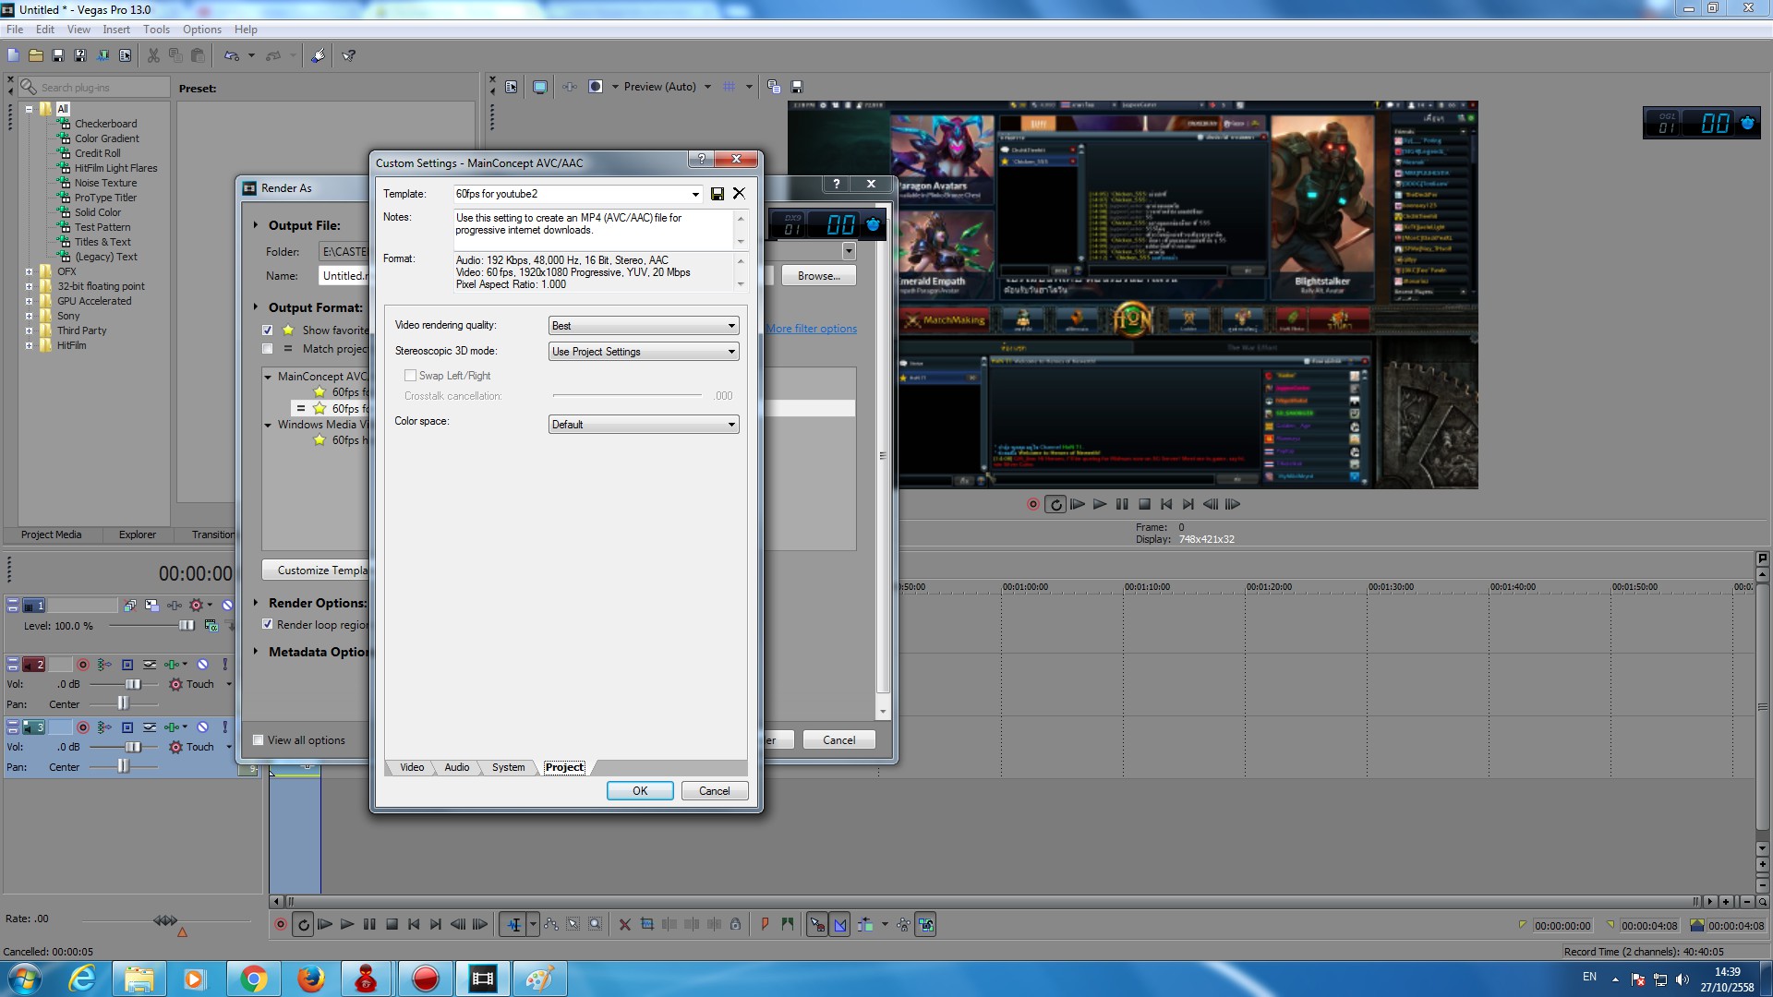Click the Stop button in timeline transport bar
Screen dimensions: 1773x997
(392, 924)
